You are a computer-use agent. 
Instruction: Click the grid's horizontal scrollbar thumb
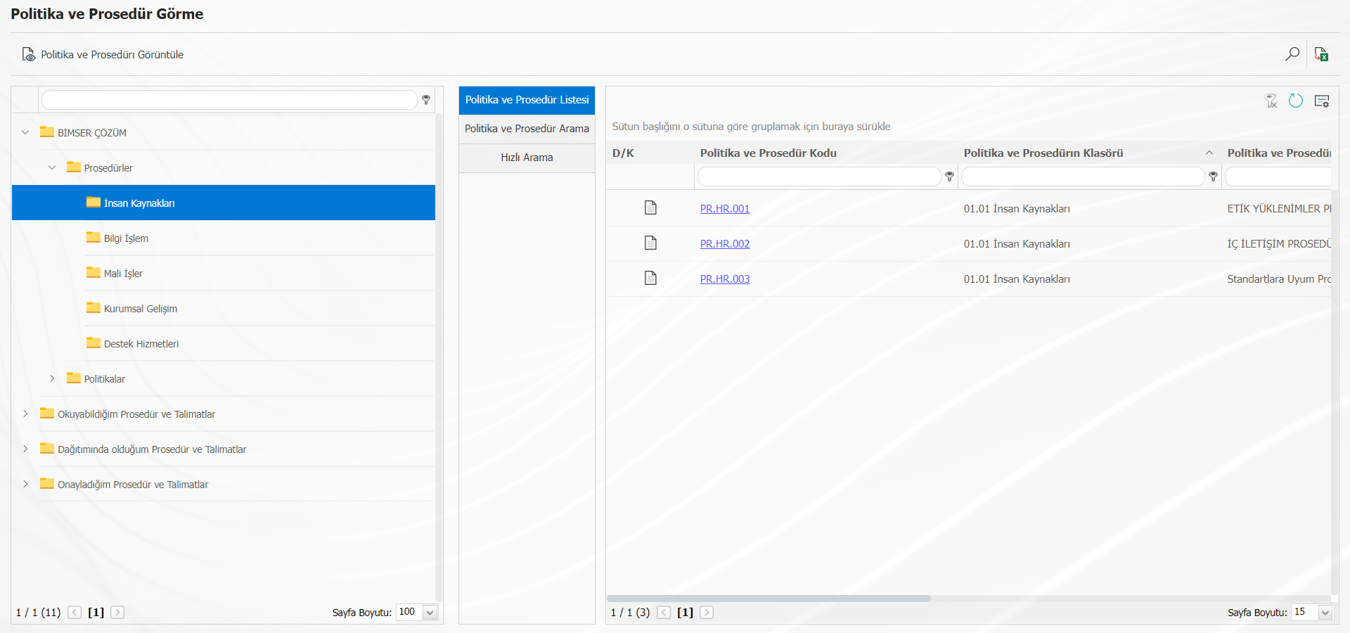point(769,599)
